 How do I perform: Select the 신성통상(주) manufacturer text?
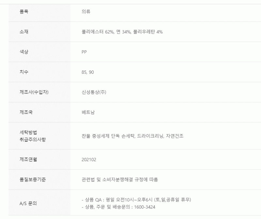tap(94, 92)
